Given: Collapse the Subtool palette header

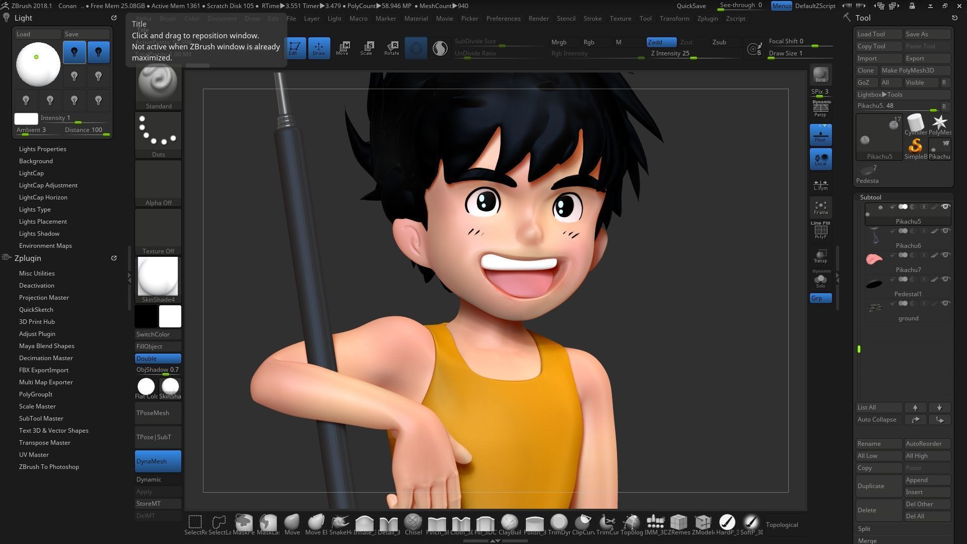Looking at the screenshot, I should coord(870,197).
